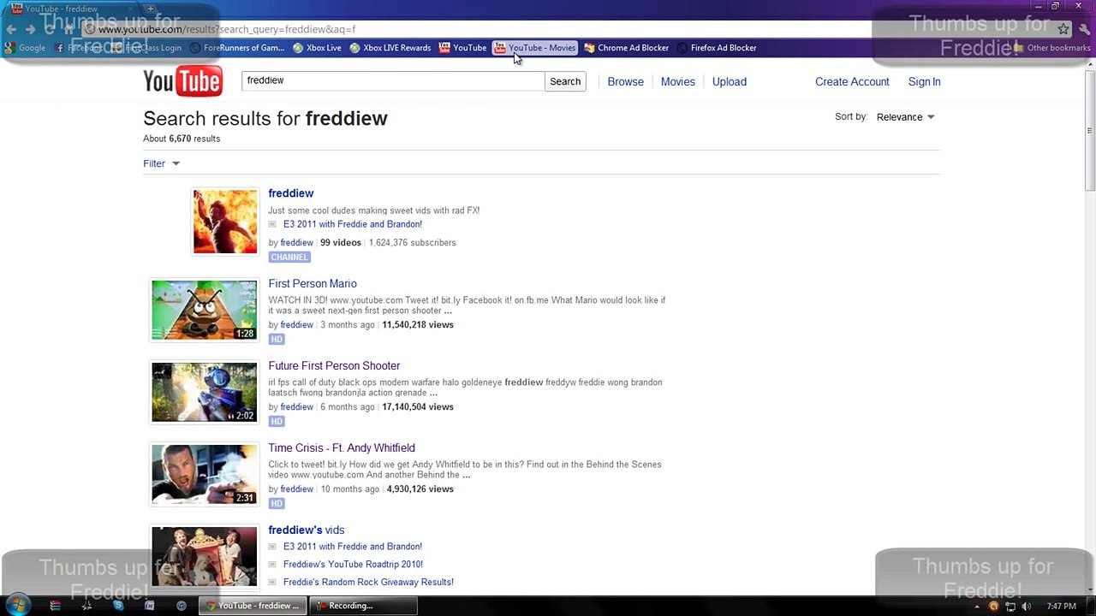Open Freddiew's Random Rock Giveaway Results link
Screen dimensions: 1096x616
tap(368, 583)
